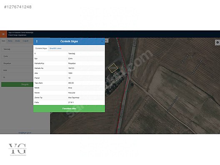Open the orange hamburger menu
Screen dimensions: 220x165
click(3, 34)
